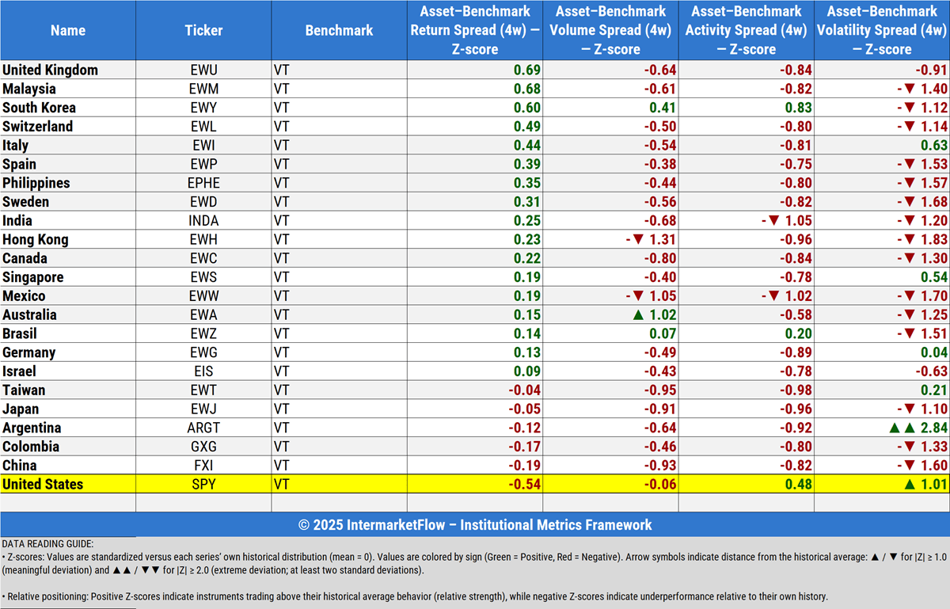Click the ARGT ticker cell

[x=203, y=428]
